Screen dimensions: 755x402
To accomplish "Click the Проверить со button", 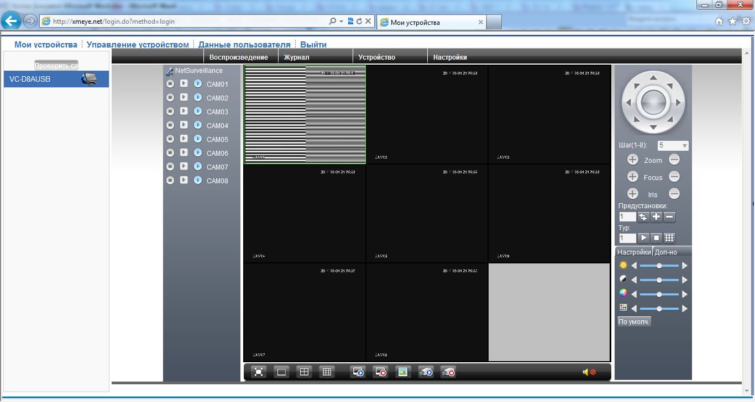I will coord(56,65).
